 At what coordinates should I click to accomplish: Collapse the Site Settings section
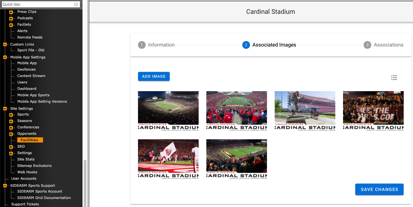(x=5, y=109)
